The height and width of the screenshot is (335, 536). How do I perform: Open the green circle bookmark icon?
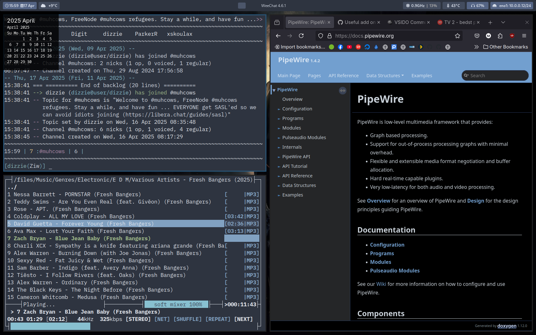tap(331, 47)
